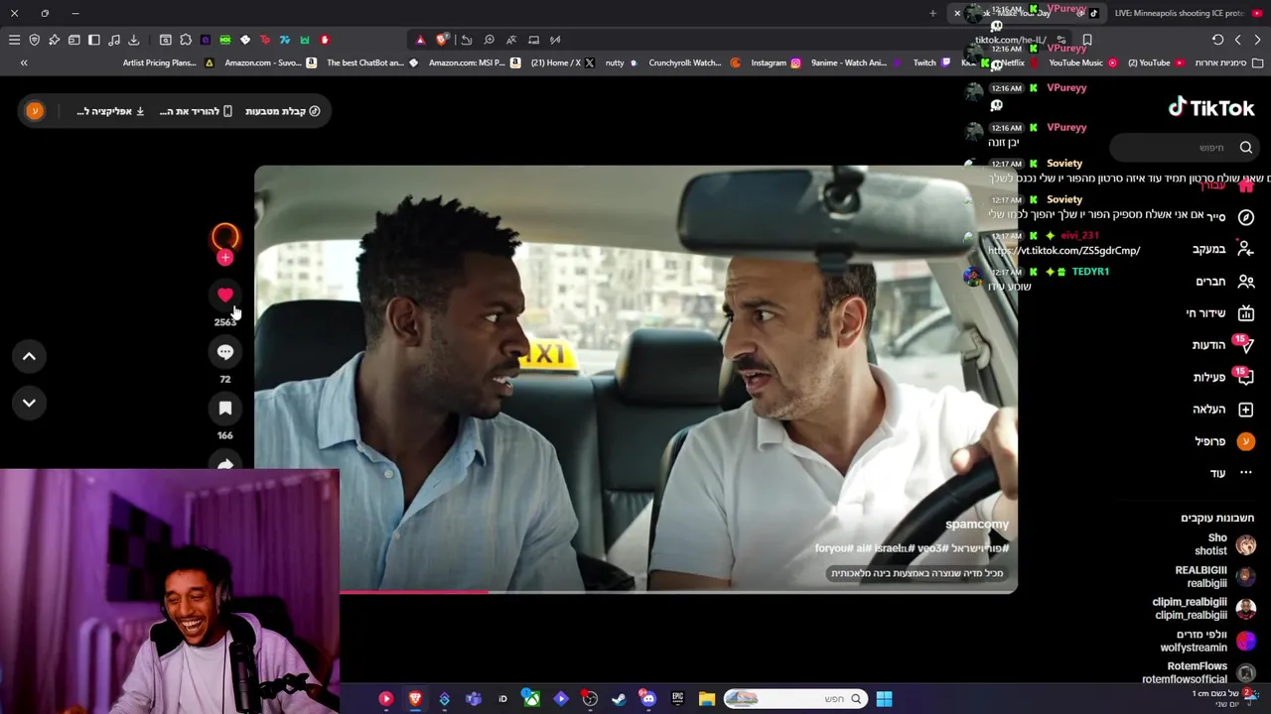Click the Windows Start button
The image size is (1271, 714).
coord(884,699)
